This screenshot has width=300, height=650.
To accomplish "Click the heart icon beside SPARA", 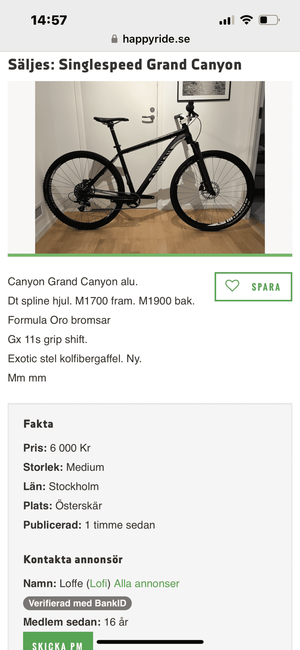I will 232,286.
